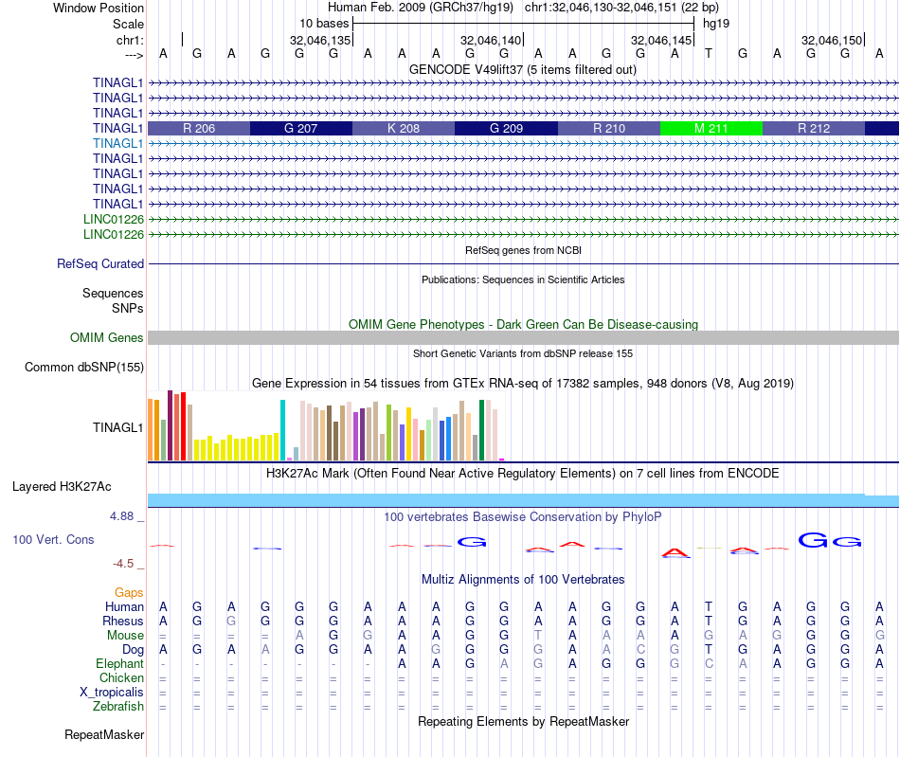This screenshot has height=757, width=900.
Task: Click the green M 211 codon block
Action: [x=711, y=128]
